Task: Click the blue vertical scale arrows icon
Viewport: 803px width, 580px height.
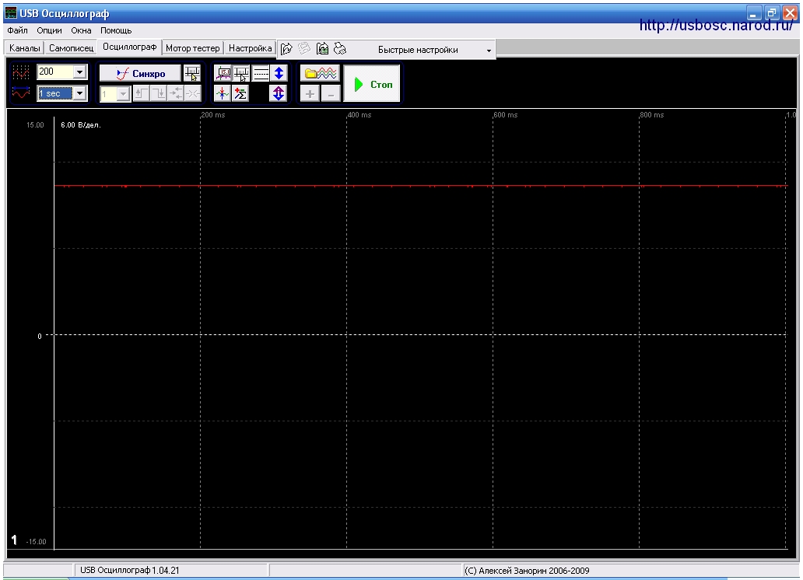Action: point(279,74)
